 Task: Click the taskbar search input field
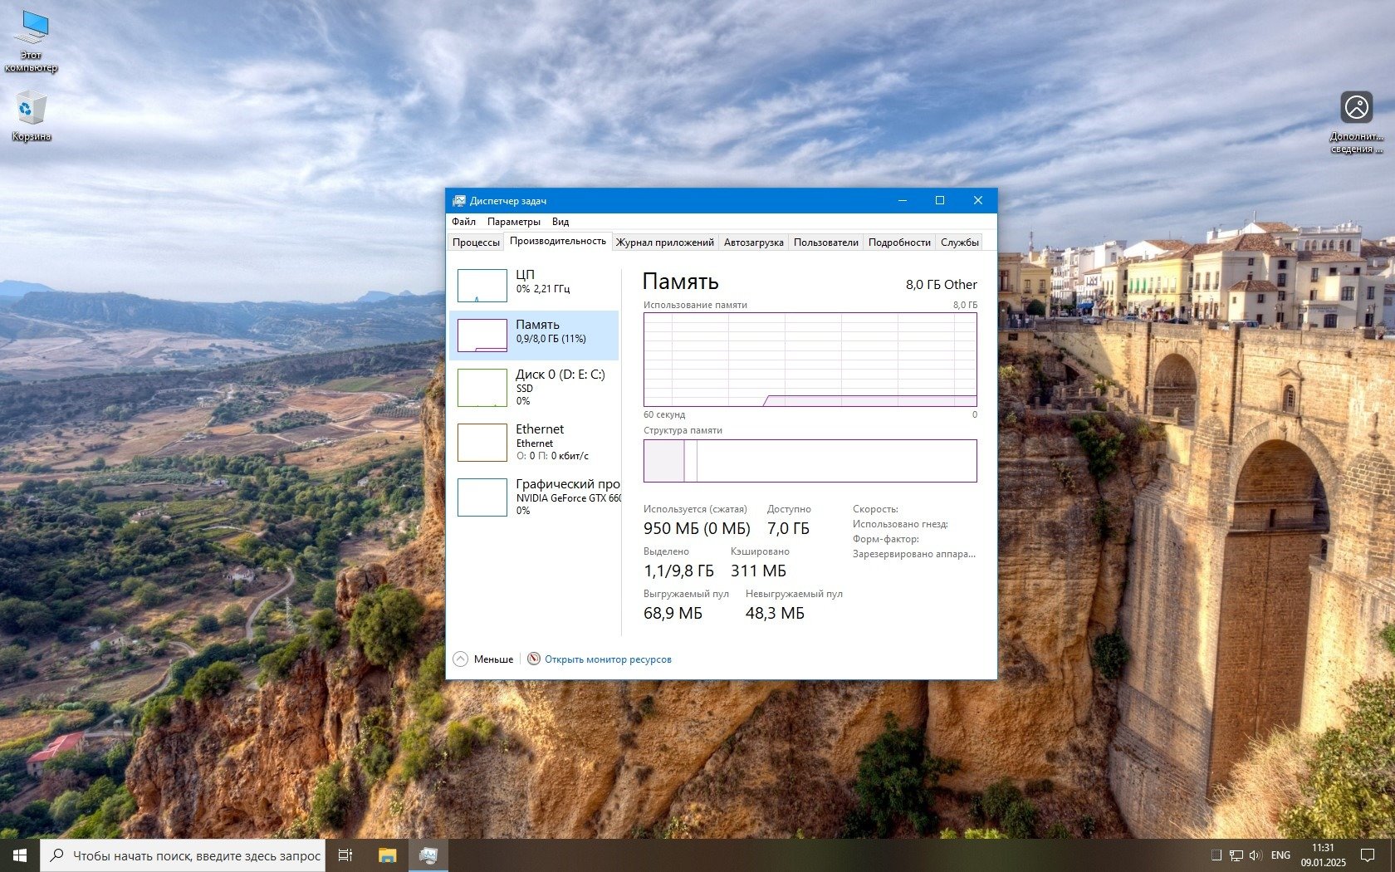196,855
